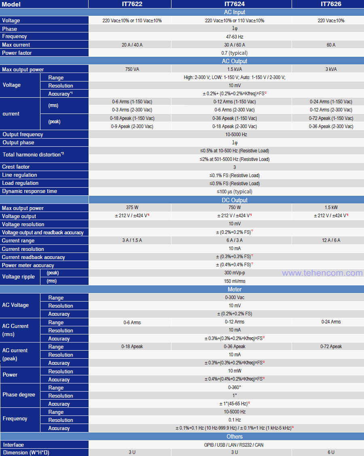Click the 47-63 Hz frequency value
The height and width of the screenshot is (456, 364).
point(235,36)
